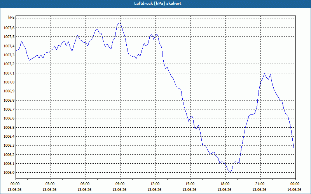Click the chart title 'Luftdruck [hPa] skaliert'

158,3
